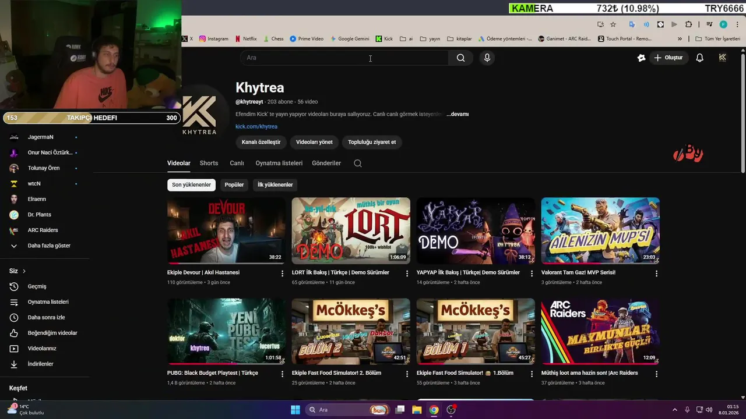This screenshot has width=746, height=419.
Task: Open options menu for LORT İlk Bakış video
Action: (407, 274)
